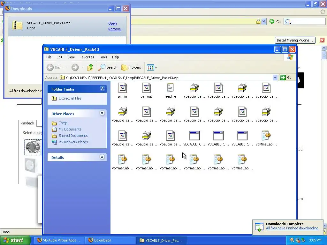Screen dimensions: 327x245
Task: Click the Forward navigation arrow
Action: 75,67
